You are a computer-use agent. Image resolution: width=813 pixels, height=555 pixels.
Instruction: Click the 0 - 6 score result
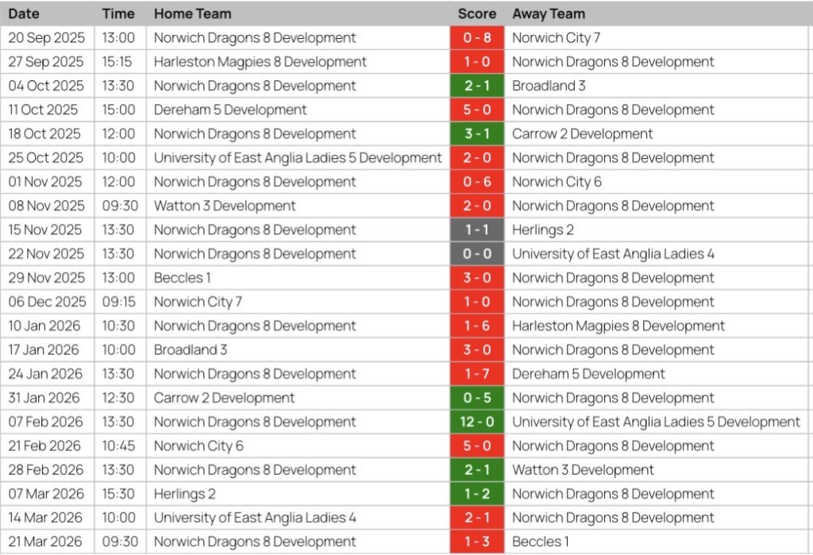point(476,182)
